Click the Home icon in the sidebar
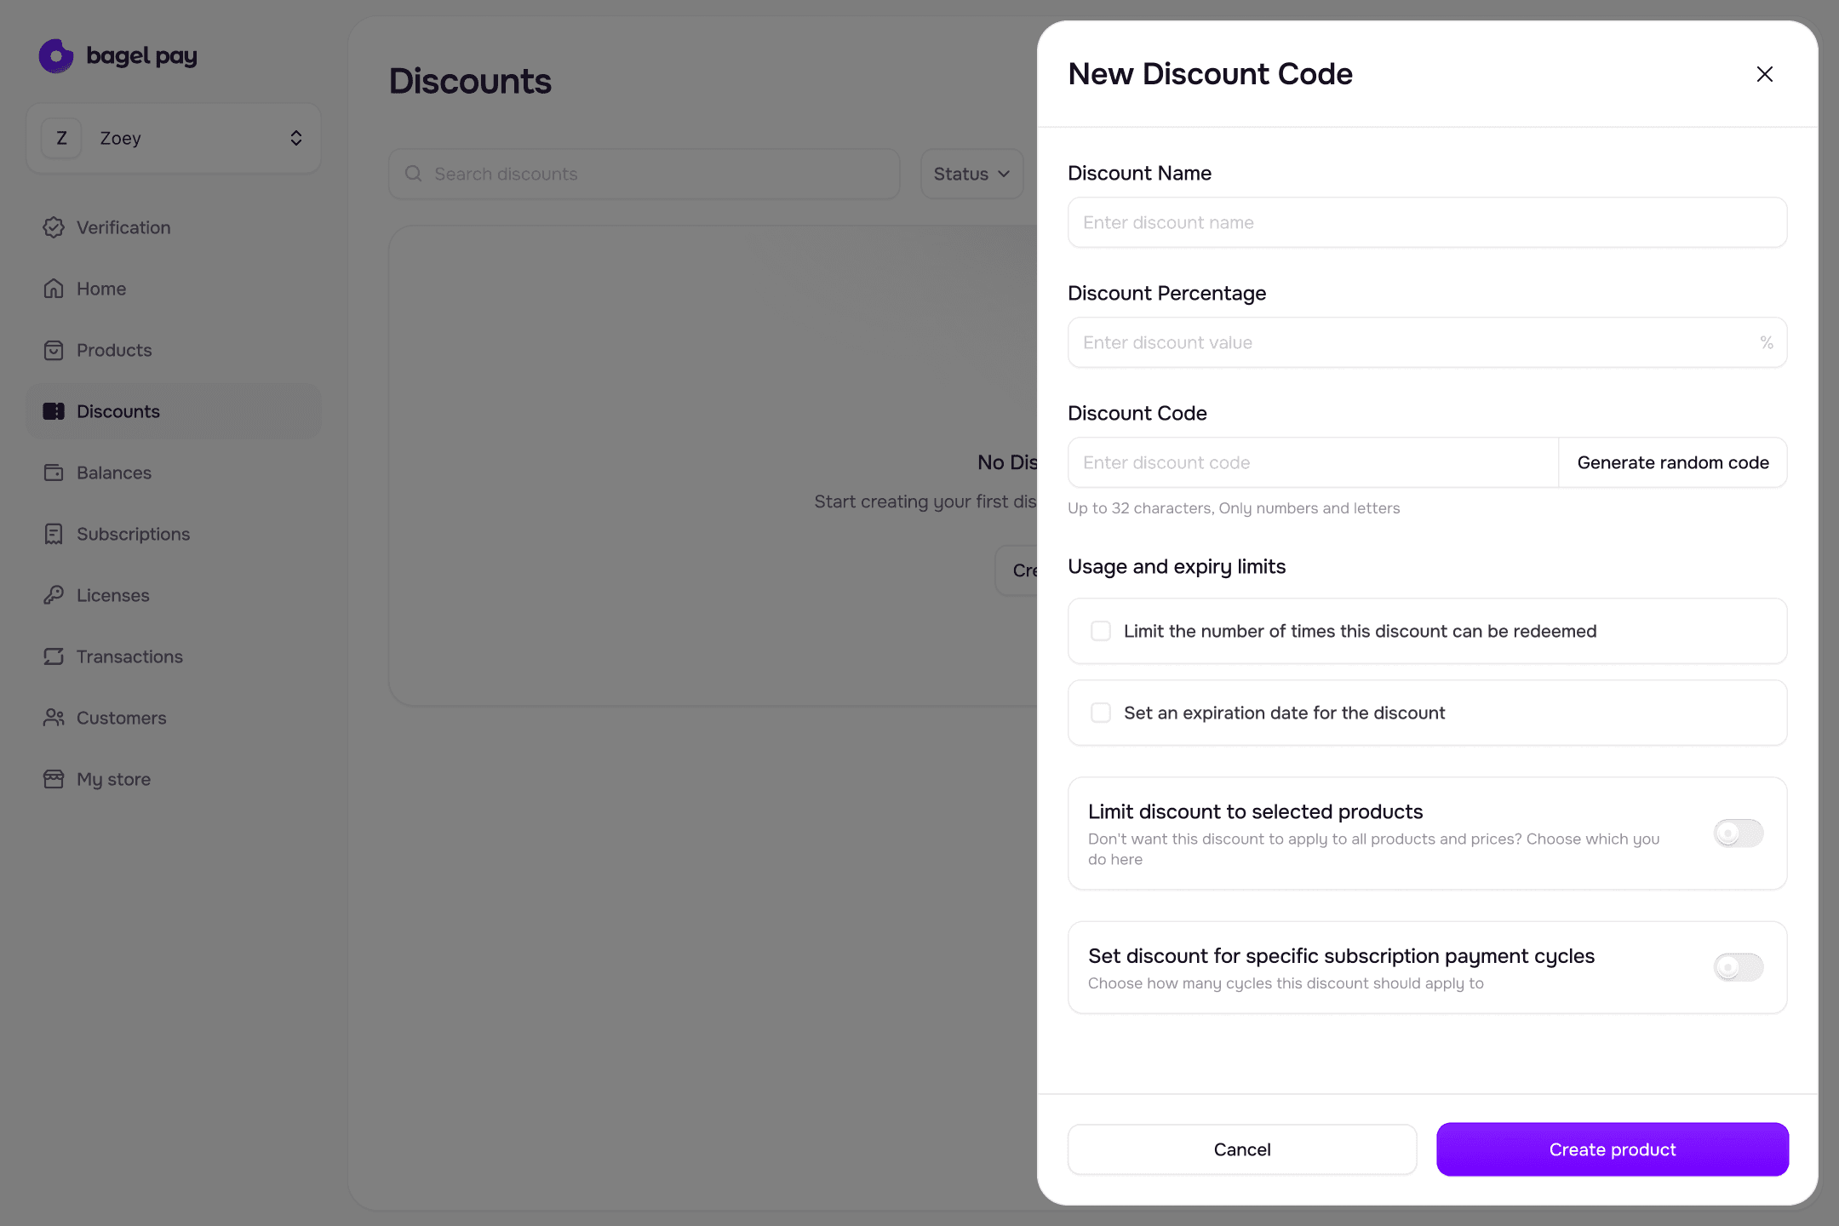 click(x=54, y=289)
